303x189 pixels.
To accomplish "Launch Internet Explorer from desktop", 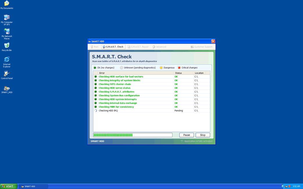I will (x=7, y=60).
